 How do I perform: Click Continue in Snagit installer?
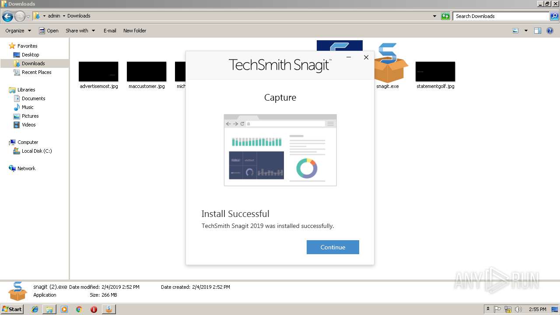332,247
